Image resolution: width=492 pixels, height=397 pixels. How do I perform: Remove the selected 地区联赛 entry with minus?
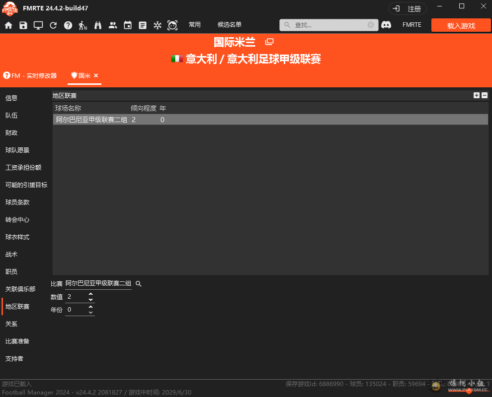coord(485,95)
